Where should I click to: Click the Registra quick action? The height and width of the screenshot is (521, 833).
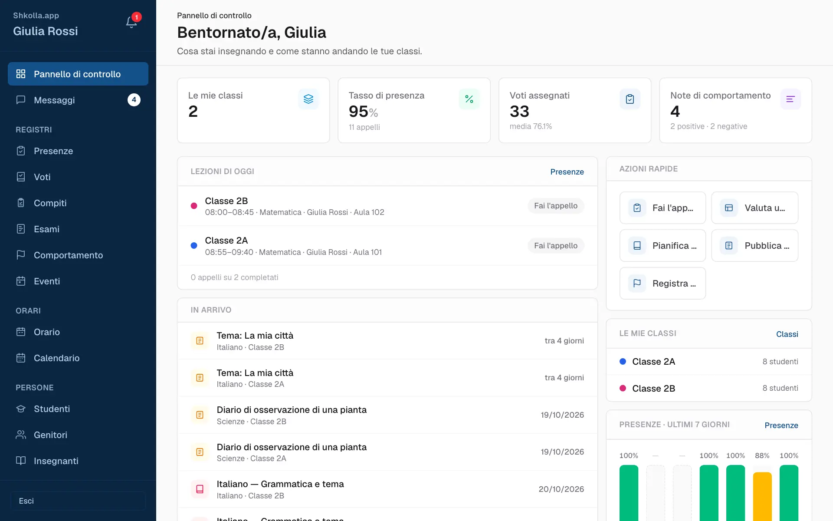662,283
